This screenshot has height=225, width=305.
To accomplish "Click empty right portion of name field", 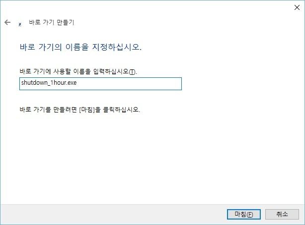I will pos(129,84).
